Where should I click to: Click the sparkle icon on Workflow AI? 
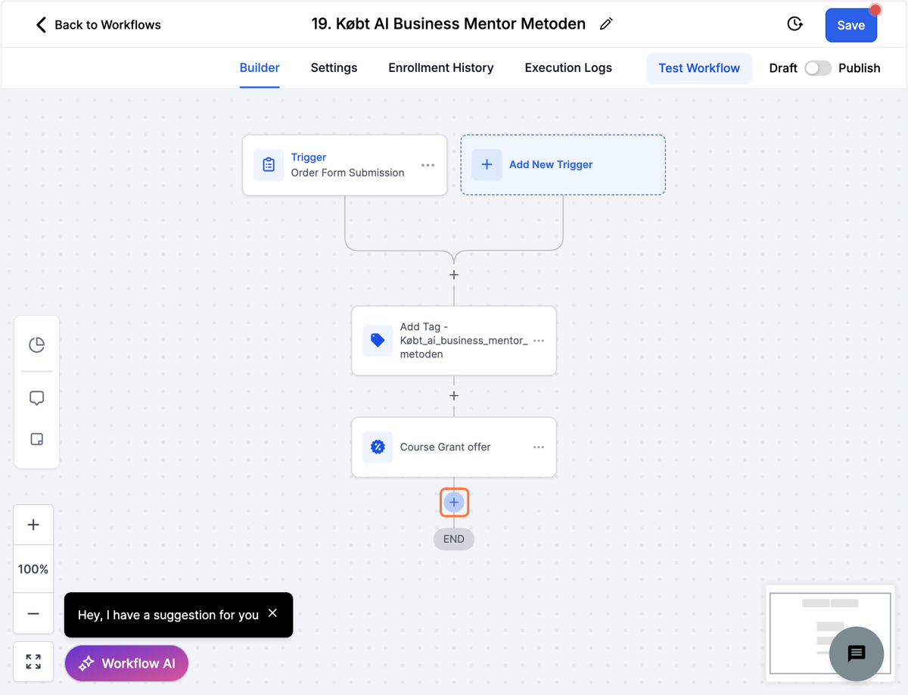point(86,663)
